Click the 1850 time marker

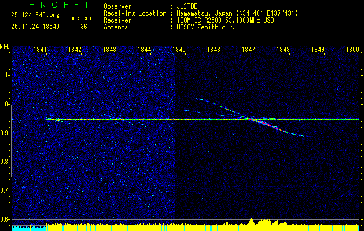click(x=352, y=50)
